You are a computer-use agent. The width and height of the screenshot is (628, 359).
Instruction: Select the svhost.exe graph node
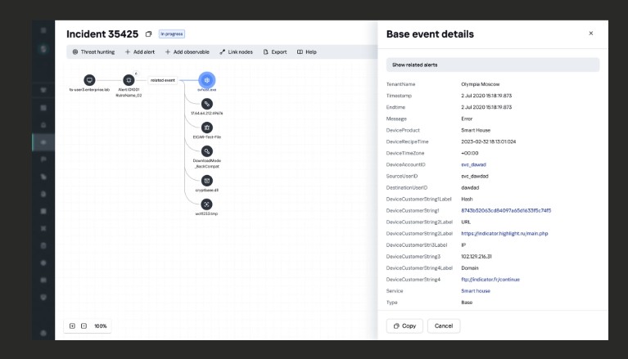point(208,80)
